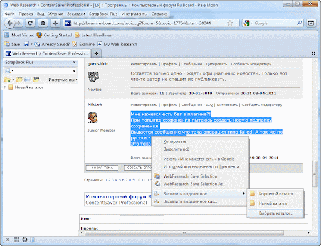The width and height of the screenshot is (321, 246).
Task: Click ICQ link in NikLok post
Action: tap(209, 105)
